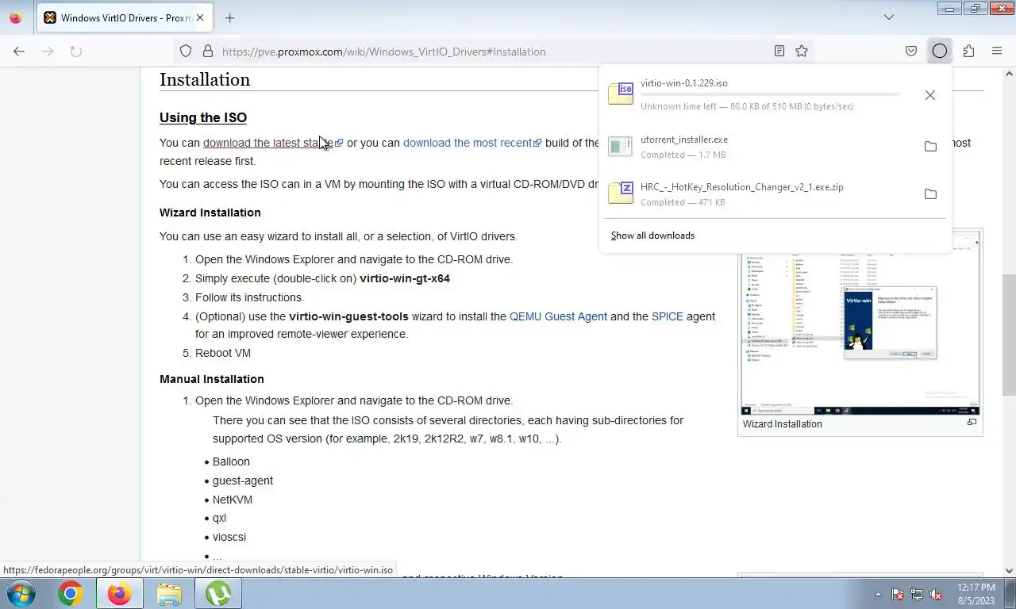1016x609 pixels.
Task: Click the network tray icon
Action: pos(917,594)
